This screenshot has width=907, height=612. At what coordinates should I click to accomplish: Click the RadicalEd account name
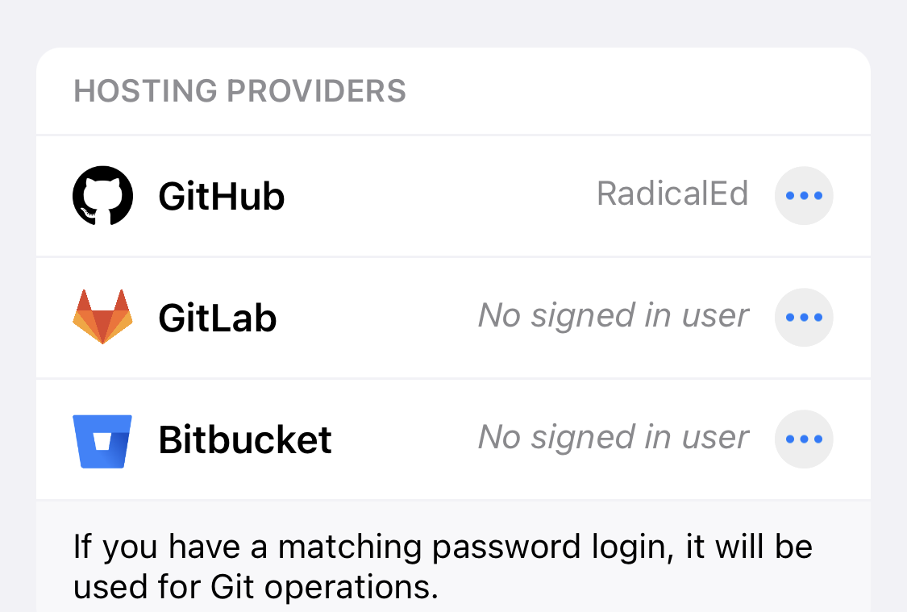point(672,194)
